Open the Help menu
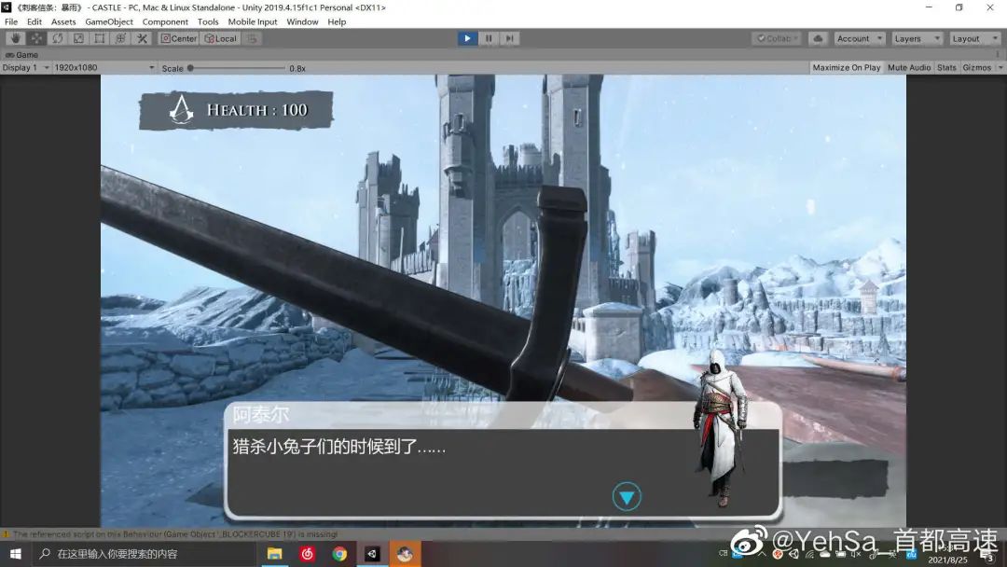 pos(337,21)
